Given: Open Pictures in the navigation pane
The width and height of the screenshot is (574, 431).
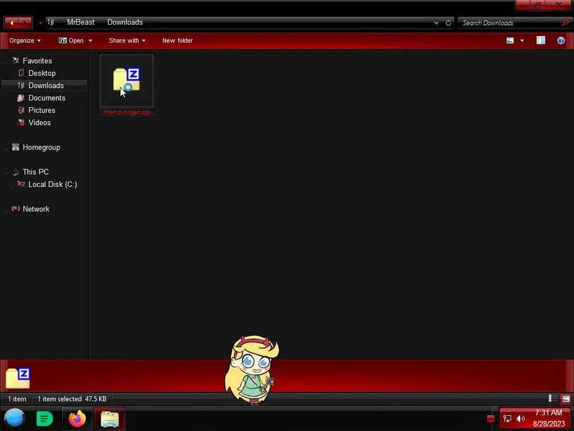Looking at the screenshot, I should coord(41,111).
